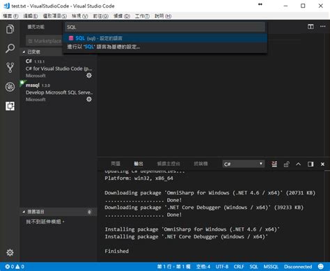
Task: Open the Extensions view in activity bar
Action: point(10,106)
